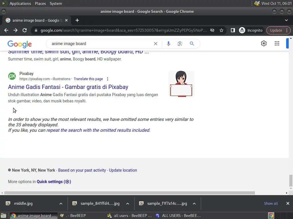
Task: Click show desktop icon in taskbar
Action: pos(3,216)
